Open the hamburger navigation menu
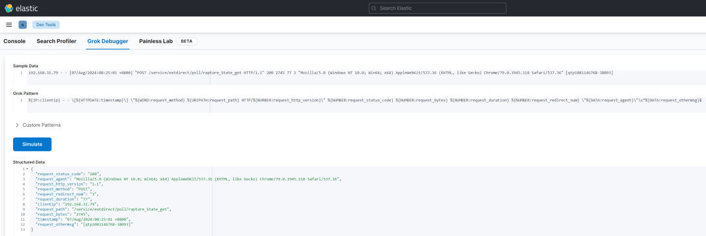 click(9, 25)
